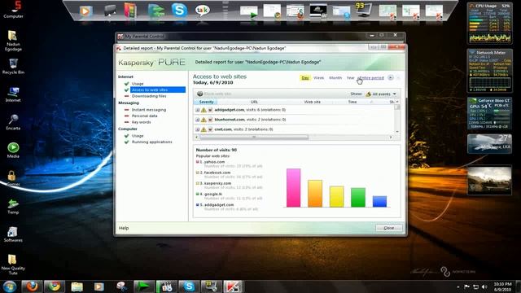This screenshot has height=293, width=521.
Task: Click the pink yahoo.com chart bar
Action: tap(293, 188)
